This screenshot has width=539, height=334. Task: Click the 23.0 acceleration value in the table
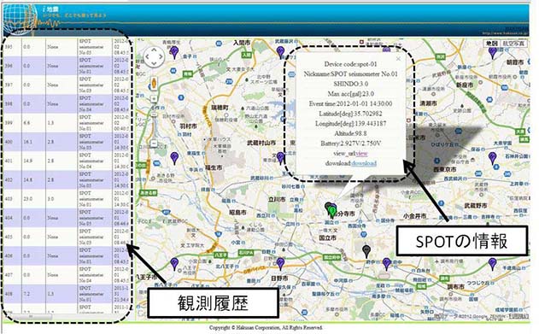pos(27,199)
